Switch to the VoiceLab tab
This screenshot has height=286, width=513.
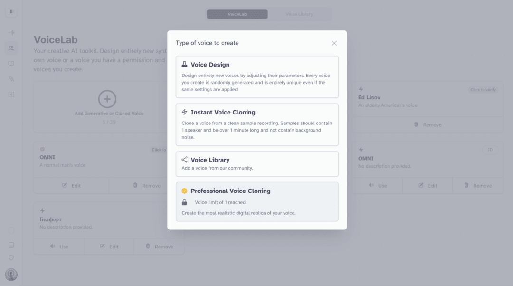tap(237, 14)
